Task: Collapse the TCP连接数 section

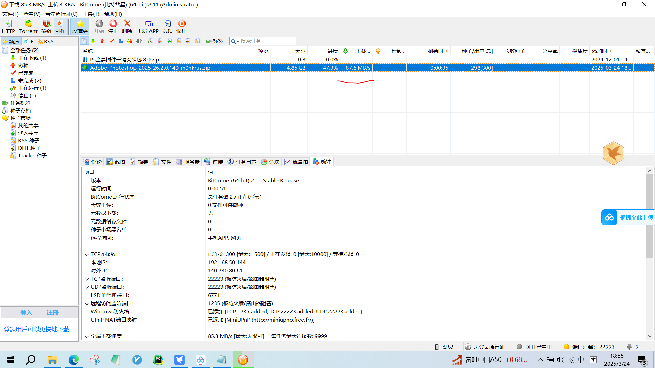Action: (87, 254)
